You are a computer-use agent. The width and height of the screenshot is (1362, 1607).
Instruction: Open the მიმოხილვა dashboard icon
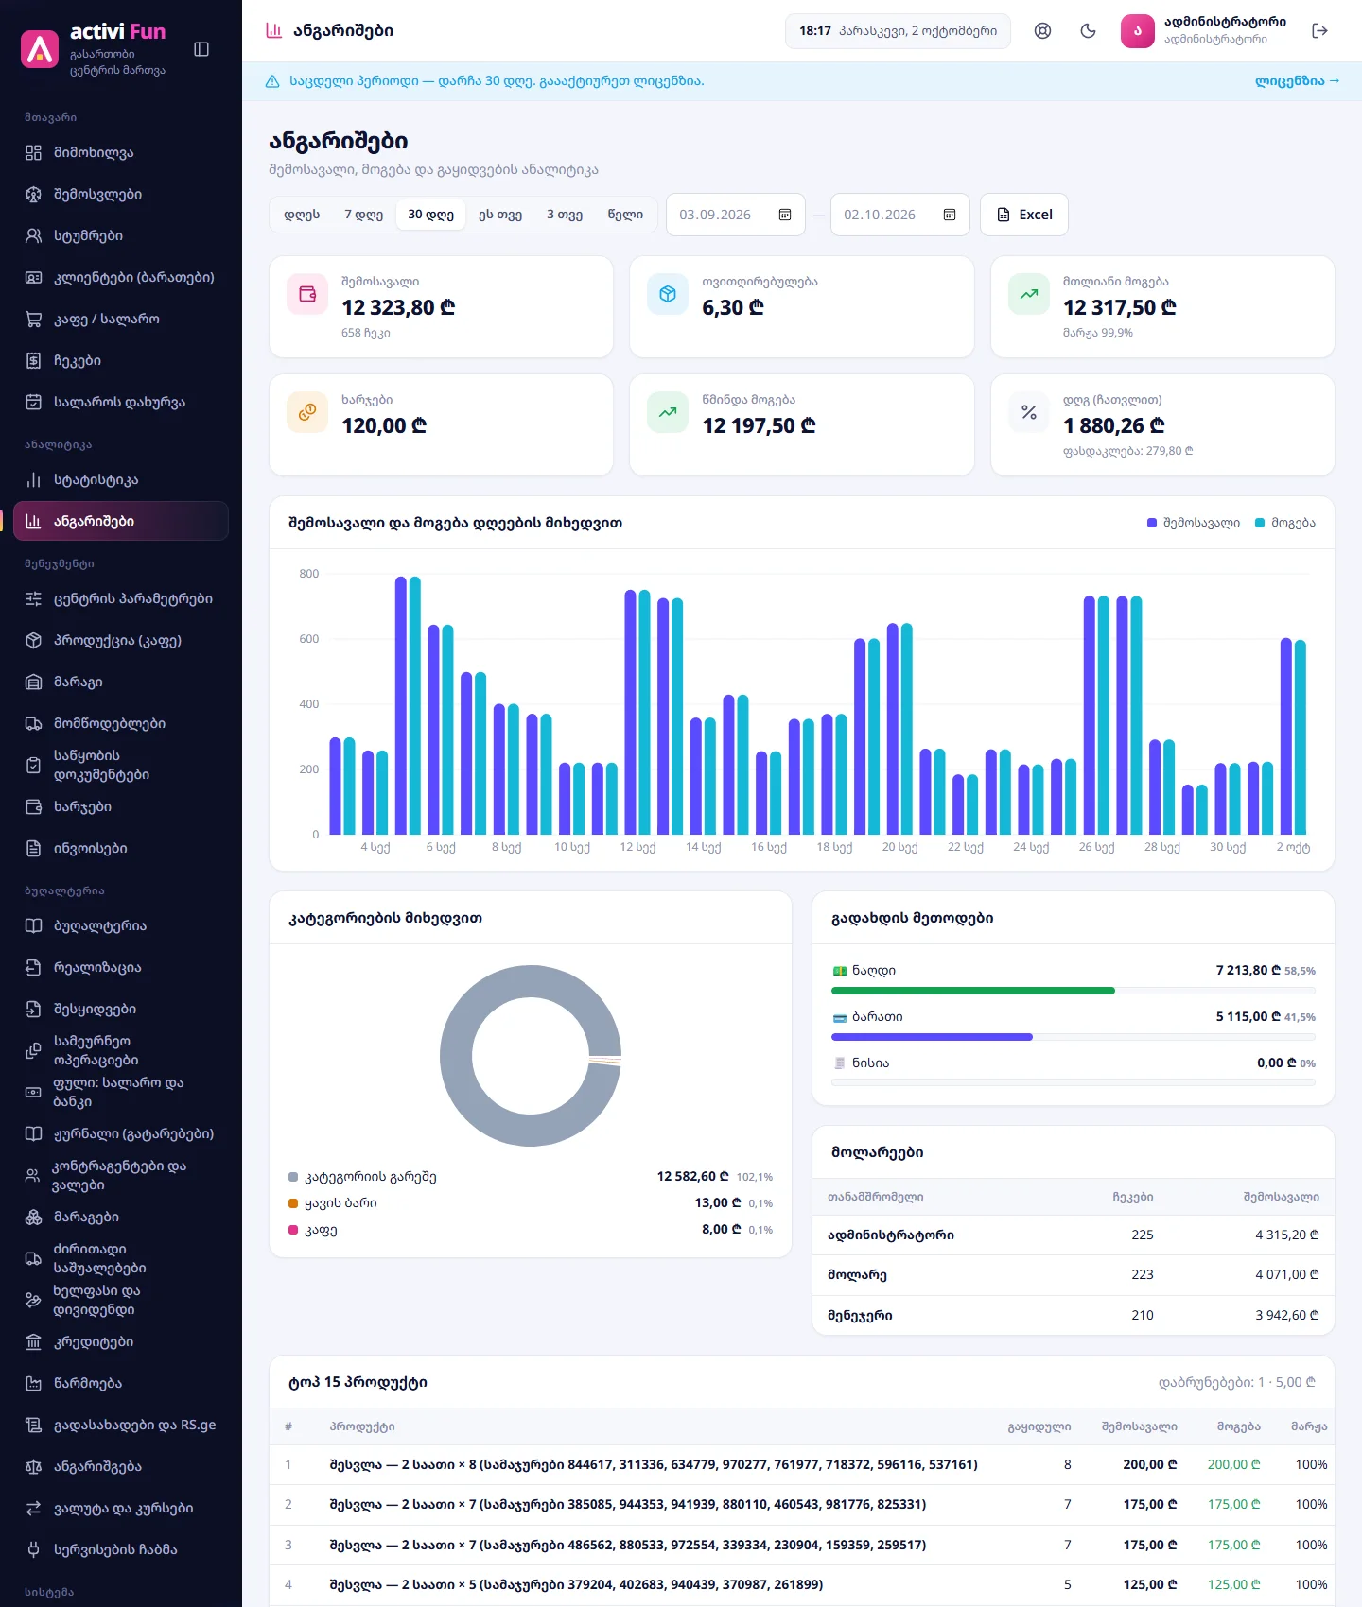pos(33,152)
